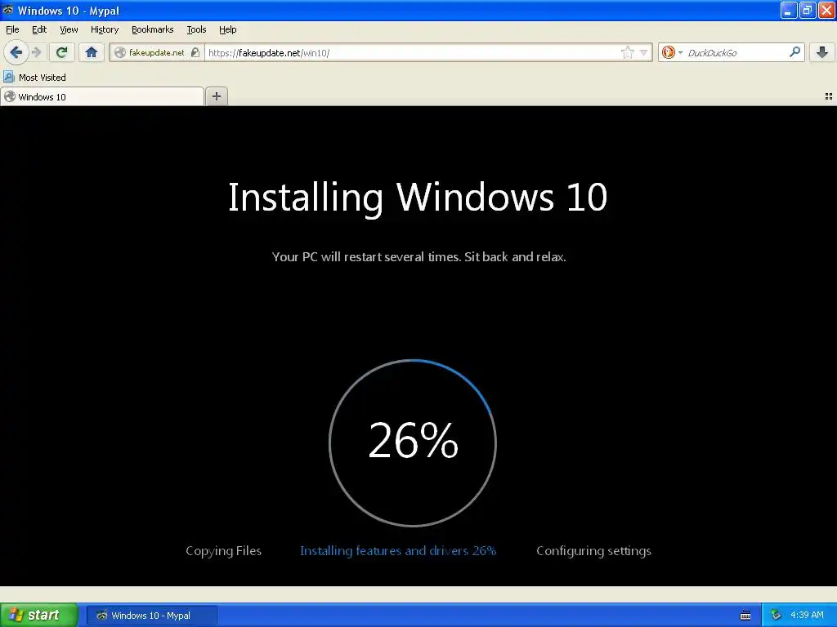Click the padlock icon in the address bar
837x627 pixels.
point(195,52)
